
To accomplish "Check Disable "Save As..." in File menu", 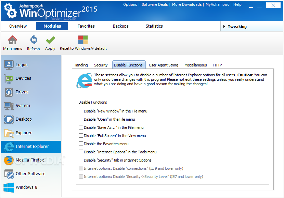I will (81, 127).
